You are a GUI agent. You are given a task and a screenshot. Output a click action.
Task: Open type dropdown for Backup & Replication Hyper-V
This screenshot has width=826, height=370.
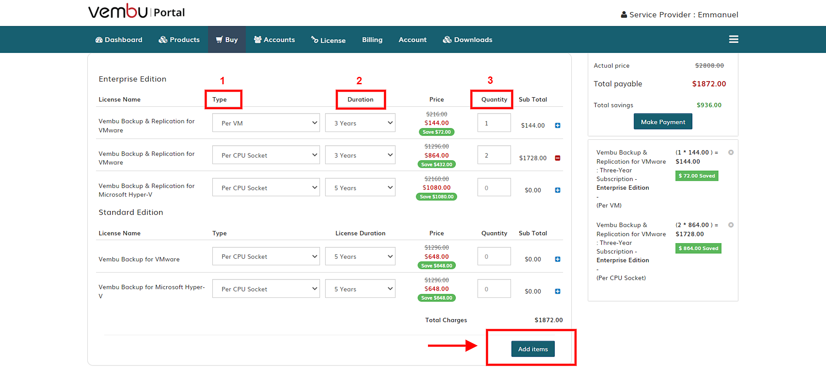click(x=266, y=188)
